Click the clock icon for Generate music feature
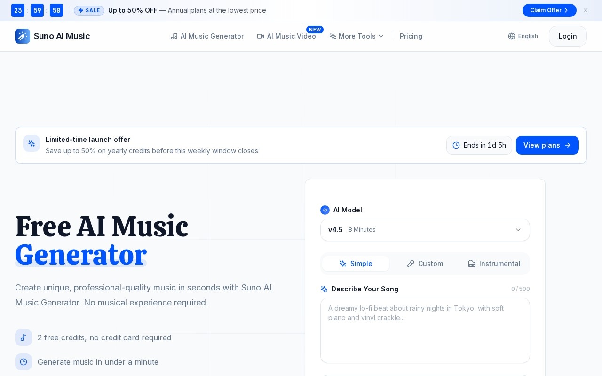This screenshot has height=376, width=602. click(24, 362)
